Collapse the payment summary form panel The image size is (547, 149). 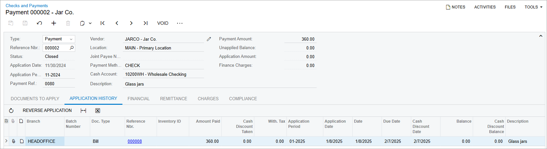[540, 36]
